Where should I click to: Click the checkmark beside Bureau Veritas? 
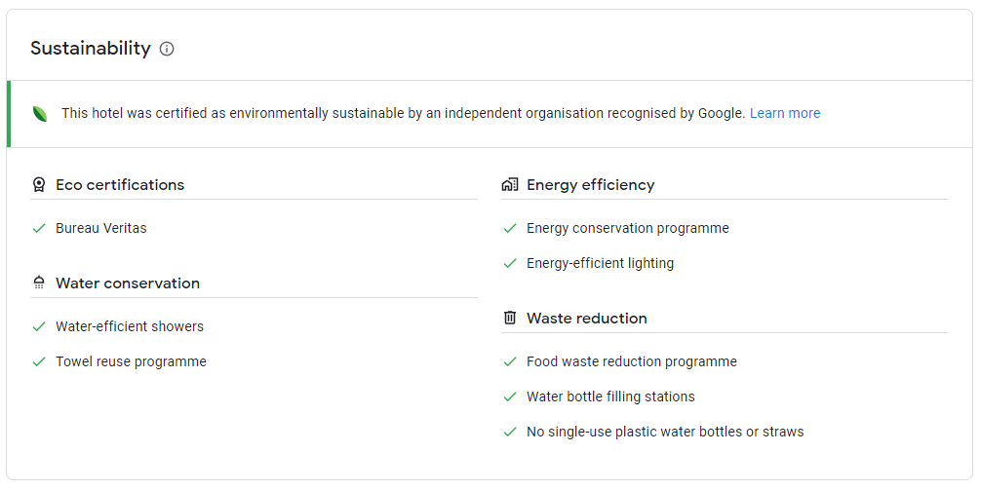pyautogui.click(x=39, y=229)
